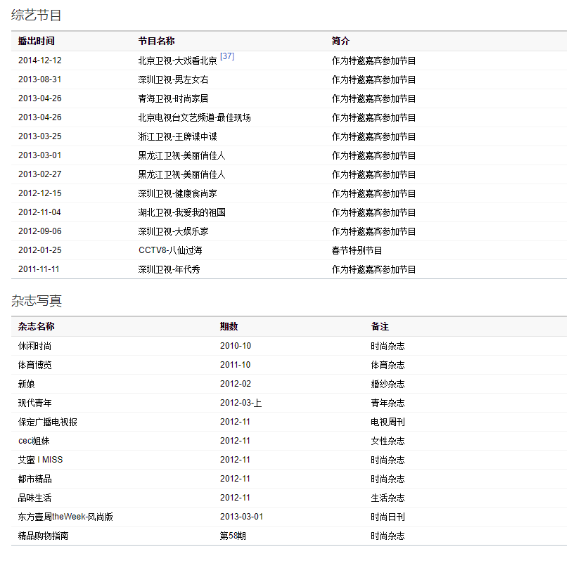
Task: Click the 第58期 issue cell
Action: point(233,536)
